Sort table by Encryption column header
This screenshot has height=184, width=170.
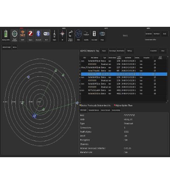[146, 58]
